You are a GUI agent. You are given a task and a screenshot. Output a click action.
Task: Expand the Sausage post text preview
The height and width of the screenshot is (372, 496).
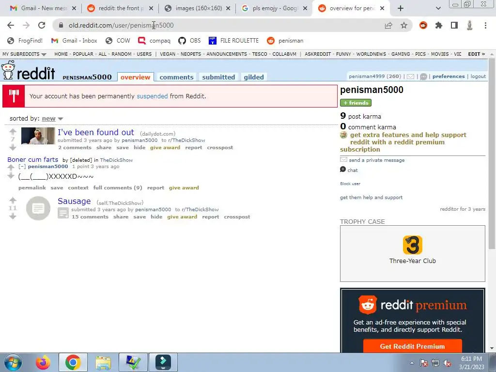point(63,213)
